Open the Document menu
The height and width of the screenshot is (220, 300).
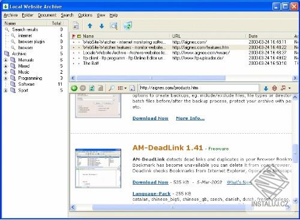click(47, 15)
